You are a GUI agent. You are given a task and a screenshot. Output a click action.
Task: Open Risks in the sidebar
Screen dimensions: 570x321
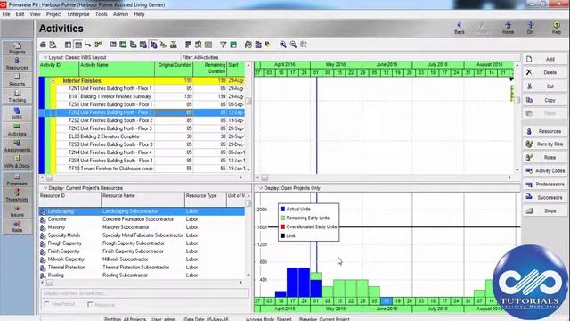(x=17, y=226)
